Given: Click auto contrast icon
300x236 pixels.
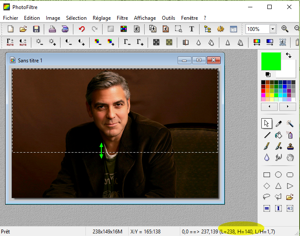Looking at the screenshot, I should 23,42.
